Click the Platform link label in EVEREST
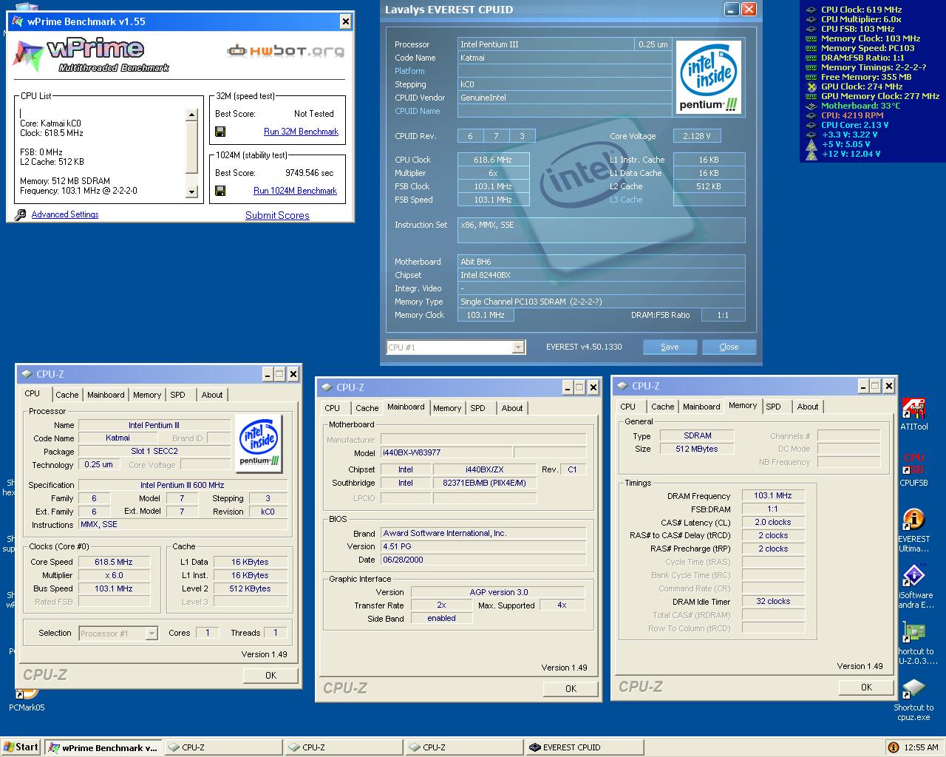 pyautogui.click(x=409, y=71)
